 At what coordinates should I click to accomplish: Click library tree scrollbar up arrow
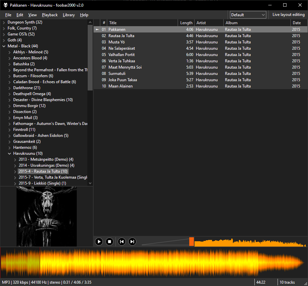[x=90, y=23]
